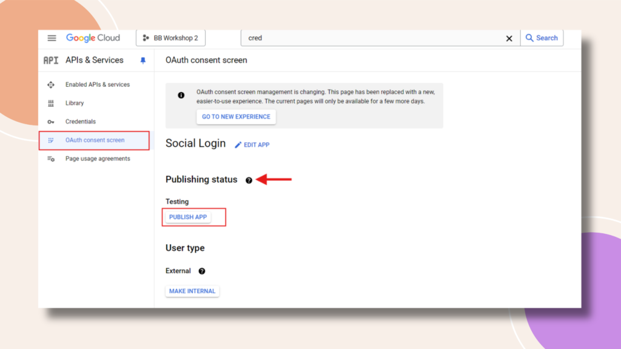The image size is (621, 349).
Task: Click the Library grid icon
Action: pos(51,103)
